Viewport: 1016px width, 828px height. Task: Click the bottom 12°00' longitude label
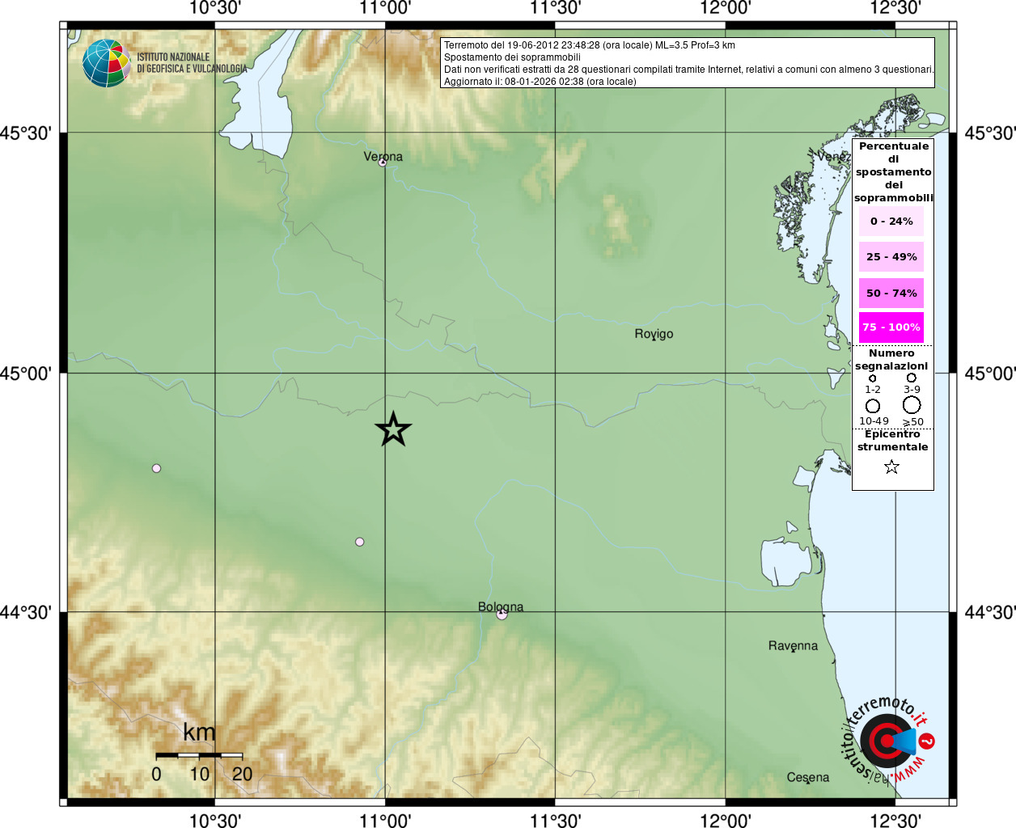tap(726, 820)
